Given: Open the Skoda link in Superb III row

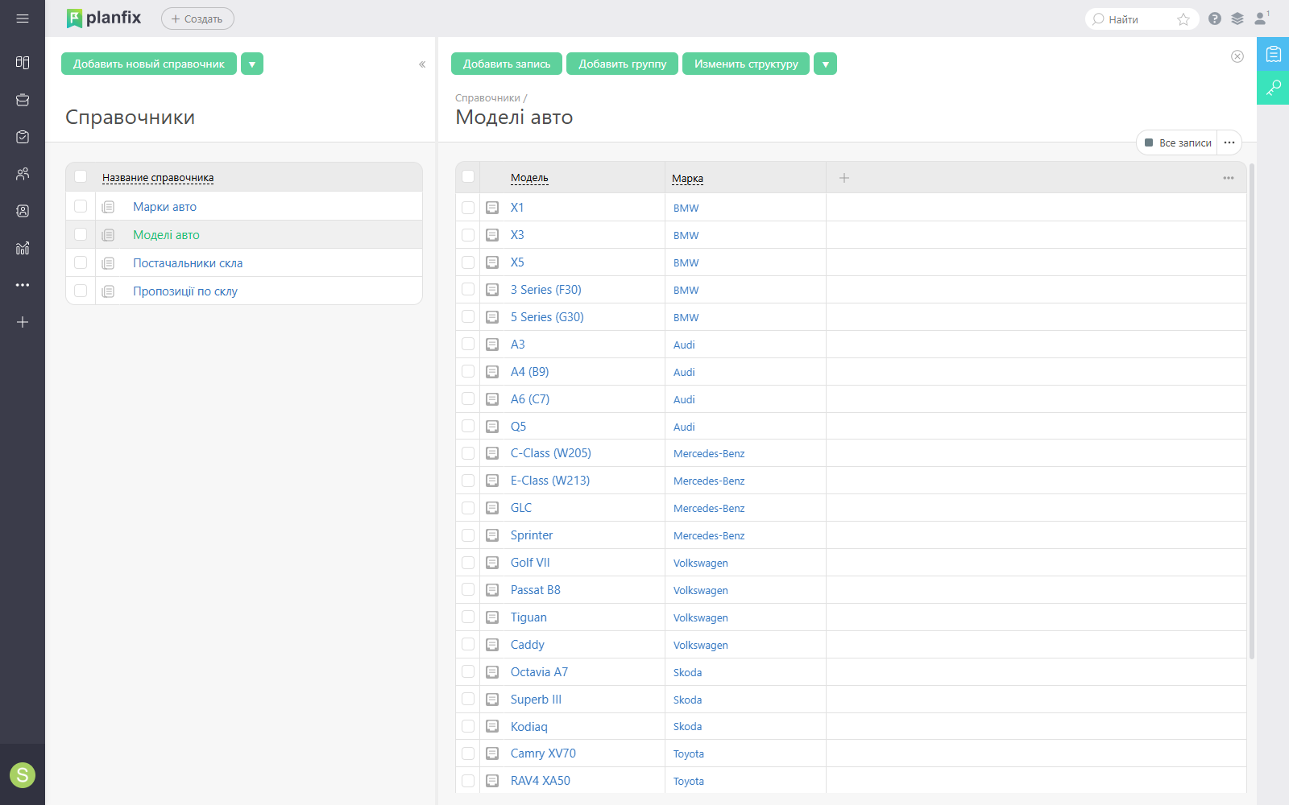Looking at the screenshot, I should tap(687, 700).
